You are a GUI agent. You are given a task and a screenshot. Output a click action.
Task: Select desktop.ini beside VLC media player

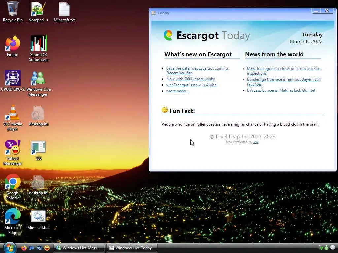coord(38,116)
